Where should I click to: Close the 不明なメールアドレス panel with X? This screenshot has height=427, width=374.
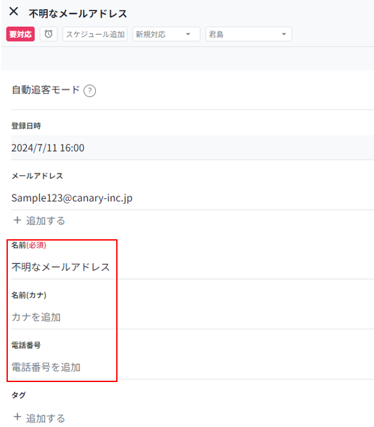tap(13, 12)
